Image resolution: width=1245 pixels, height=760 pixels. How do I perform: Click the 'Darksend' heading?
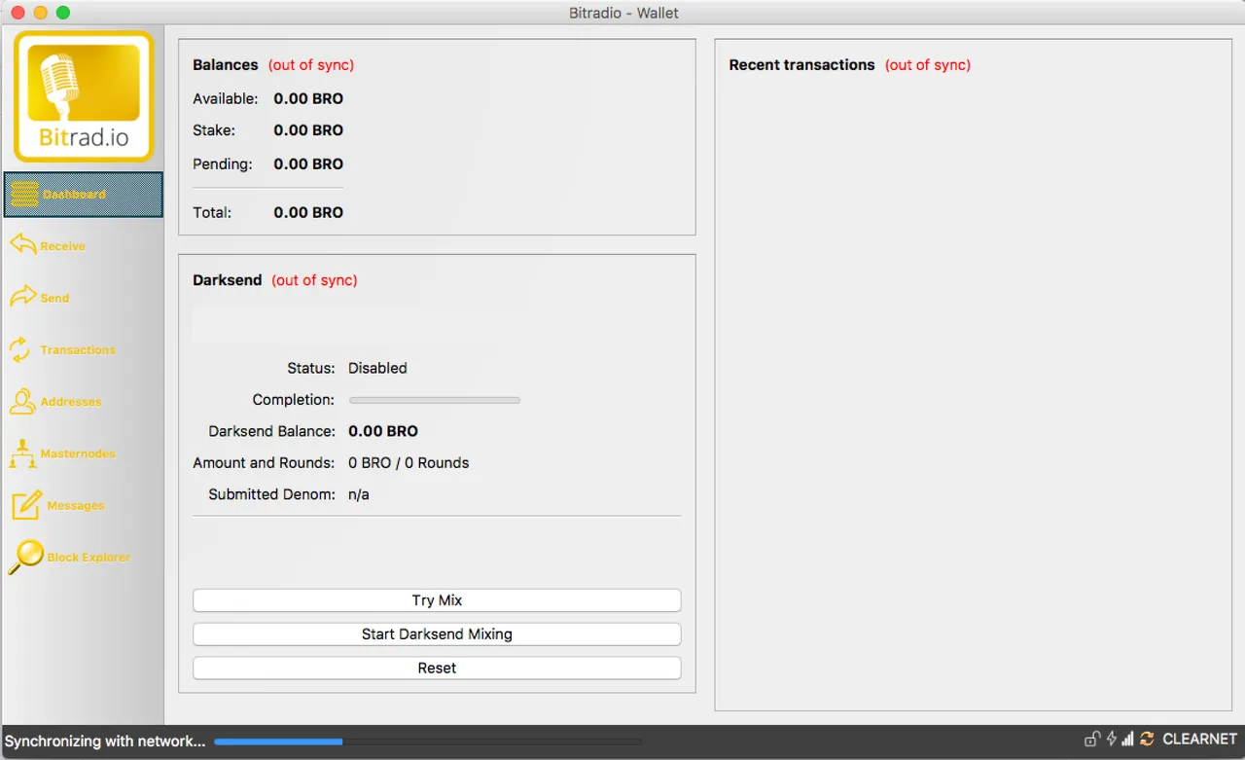click(x=228, y=280)
